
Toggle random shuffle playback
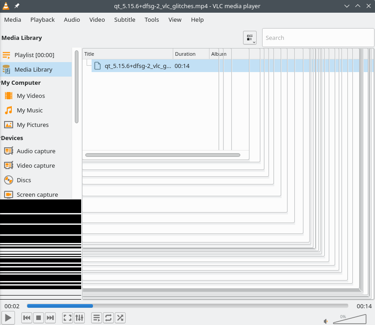[120, 318]
